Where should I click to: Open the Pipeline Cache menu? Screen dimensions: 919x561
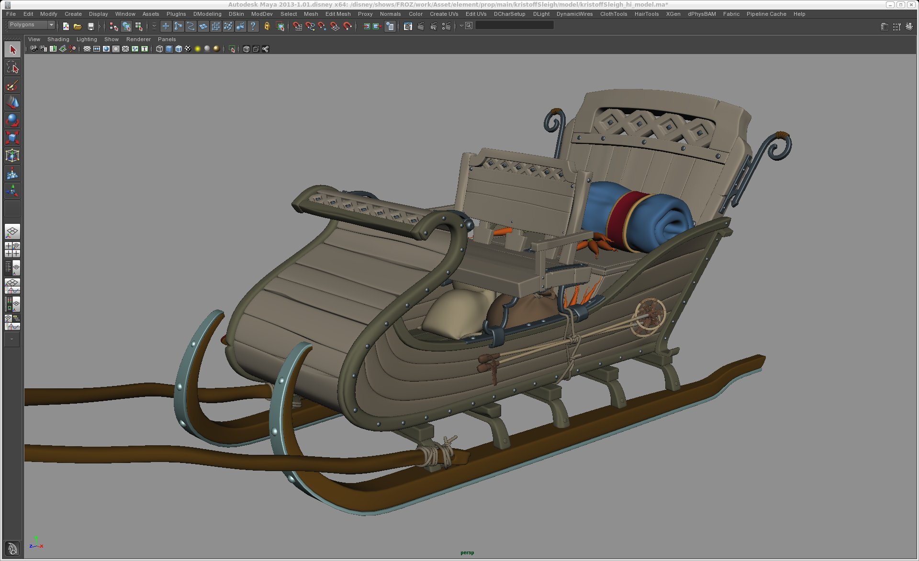[x=766, y=14]
